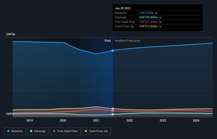
Task: Toggle the Revenue legend button
Action: click(x=15, y=131)
